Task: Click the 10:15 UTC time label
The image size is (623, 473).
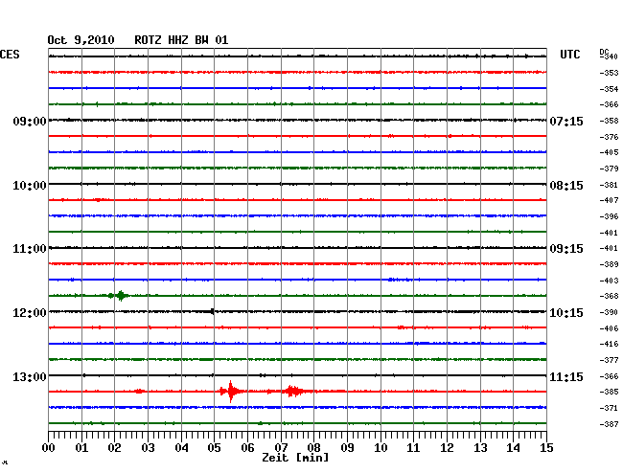Action: [566, 313]
